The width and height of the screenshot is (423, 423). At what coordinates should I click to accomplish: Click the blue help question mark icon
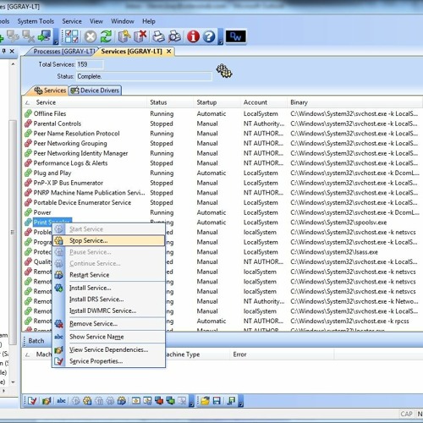(x=209, y=36)
